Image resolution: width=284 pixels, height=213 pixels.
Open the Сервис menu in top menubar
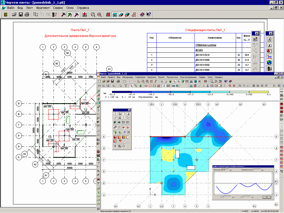(x=58, y=8)
